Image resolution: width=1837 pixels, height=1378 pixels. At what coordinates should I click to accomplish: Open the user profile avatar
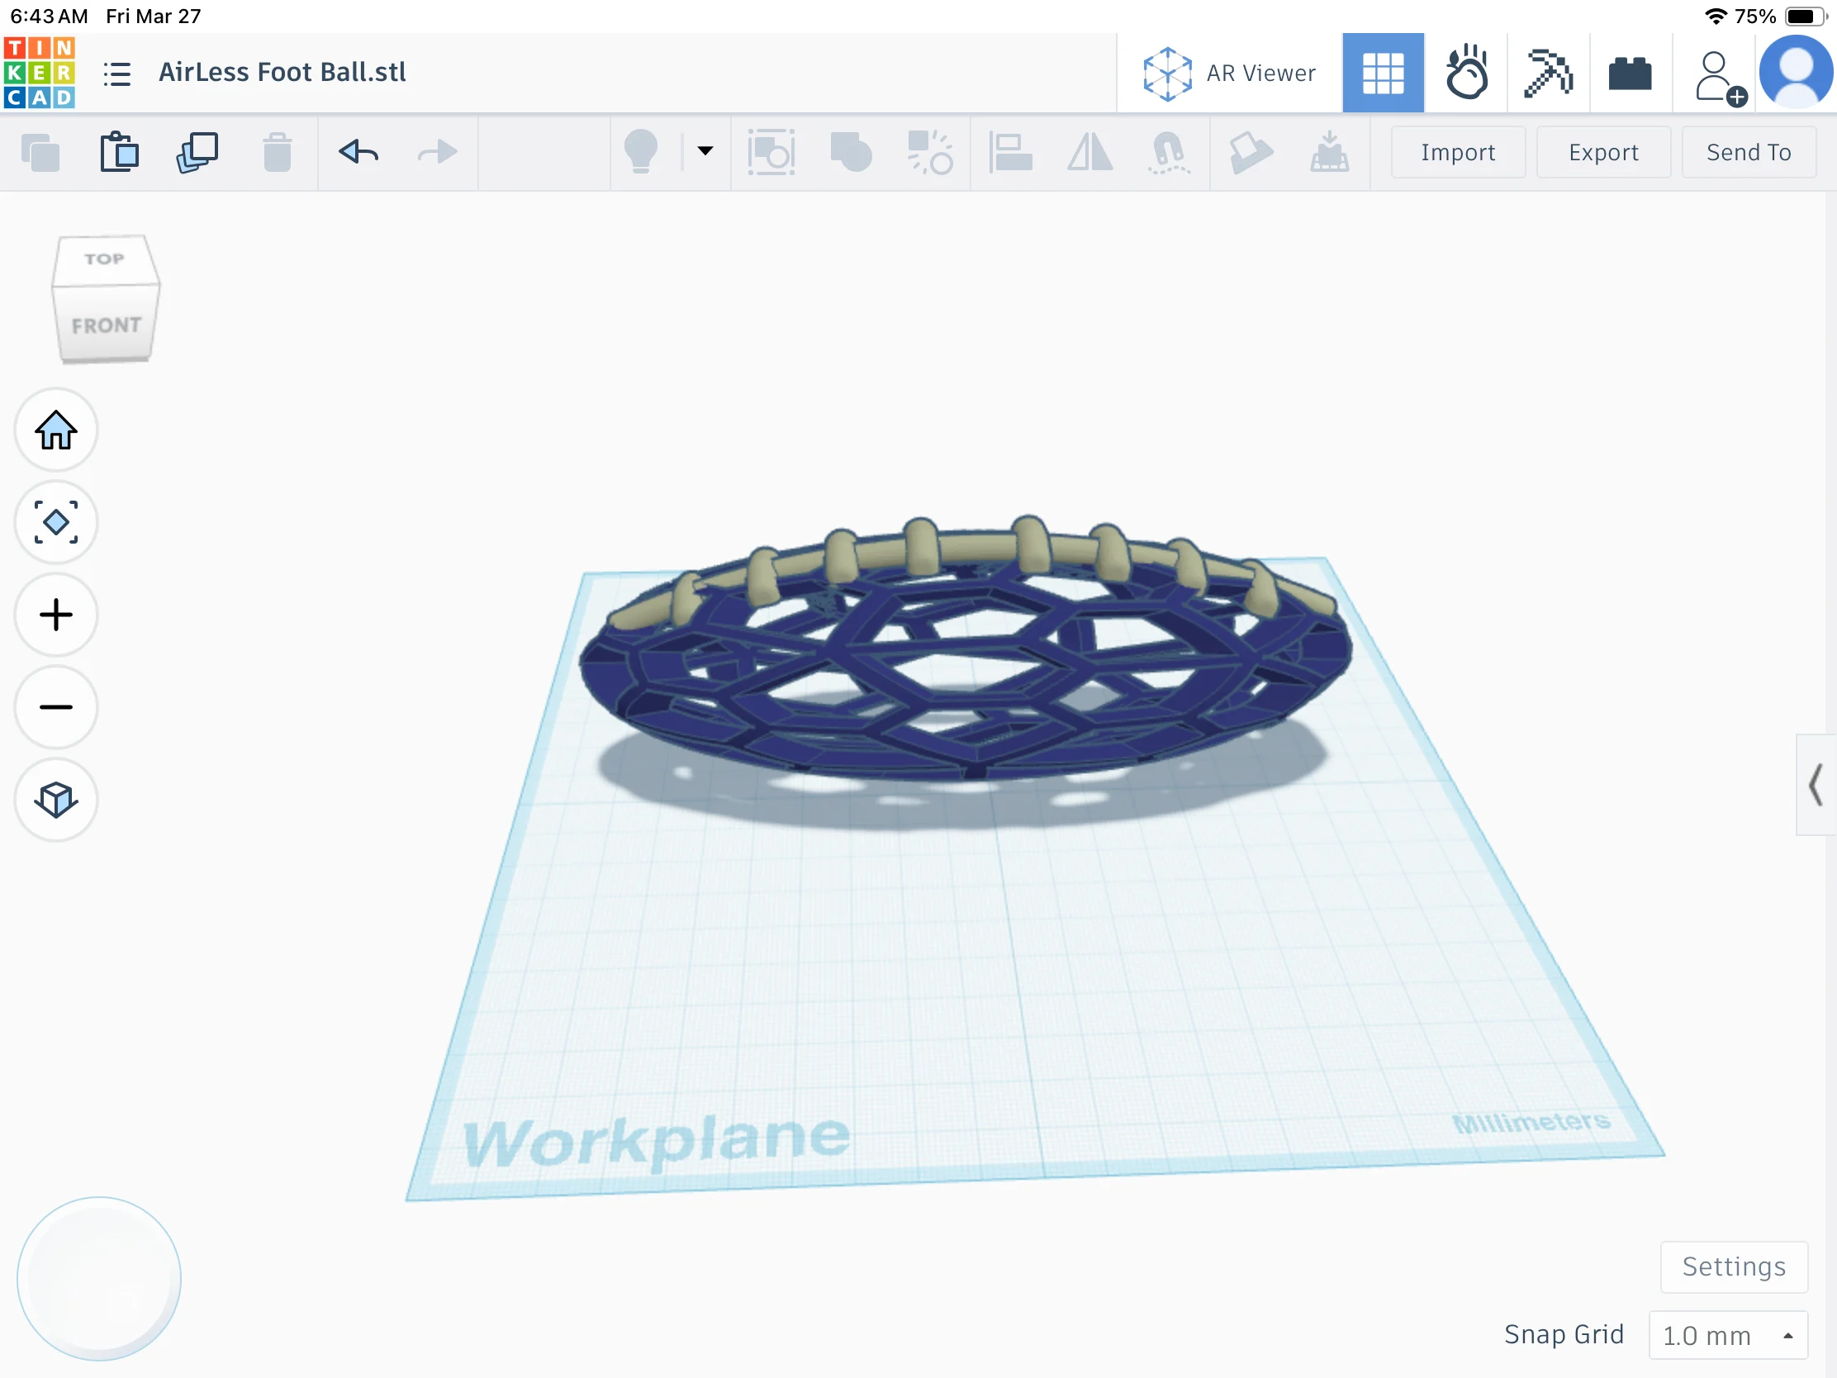click(x=1797, y=73)
